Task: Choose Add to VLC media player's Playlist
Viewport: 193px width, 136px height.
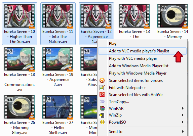Action: tap(143, 51)
